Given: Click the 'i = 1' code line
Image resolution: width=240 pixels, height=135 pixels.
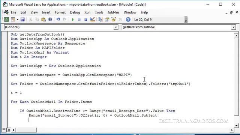Looking at the screenshot, I should tap(16, 93).
